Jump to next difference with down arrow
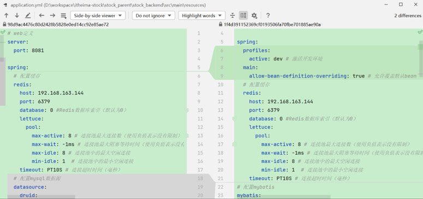Viewport: 423px width, 199px height. pyautogui.click(x=17, y=15)
